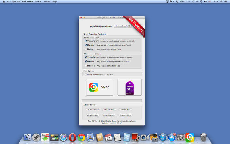This screenshot has width=230, height=144.
Task: Click the yujia6688@gmail.com account text
Action: click(101, 26)
